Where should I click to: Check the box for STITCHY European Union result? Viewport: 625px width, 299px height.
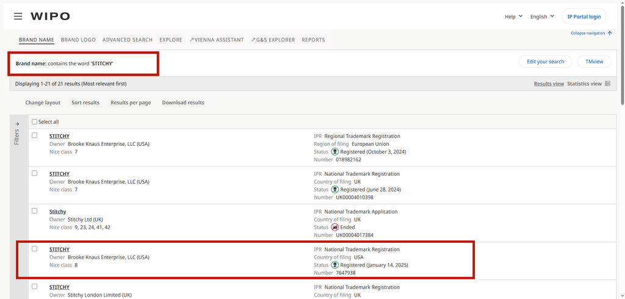[35, 135]
